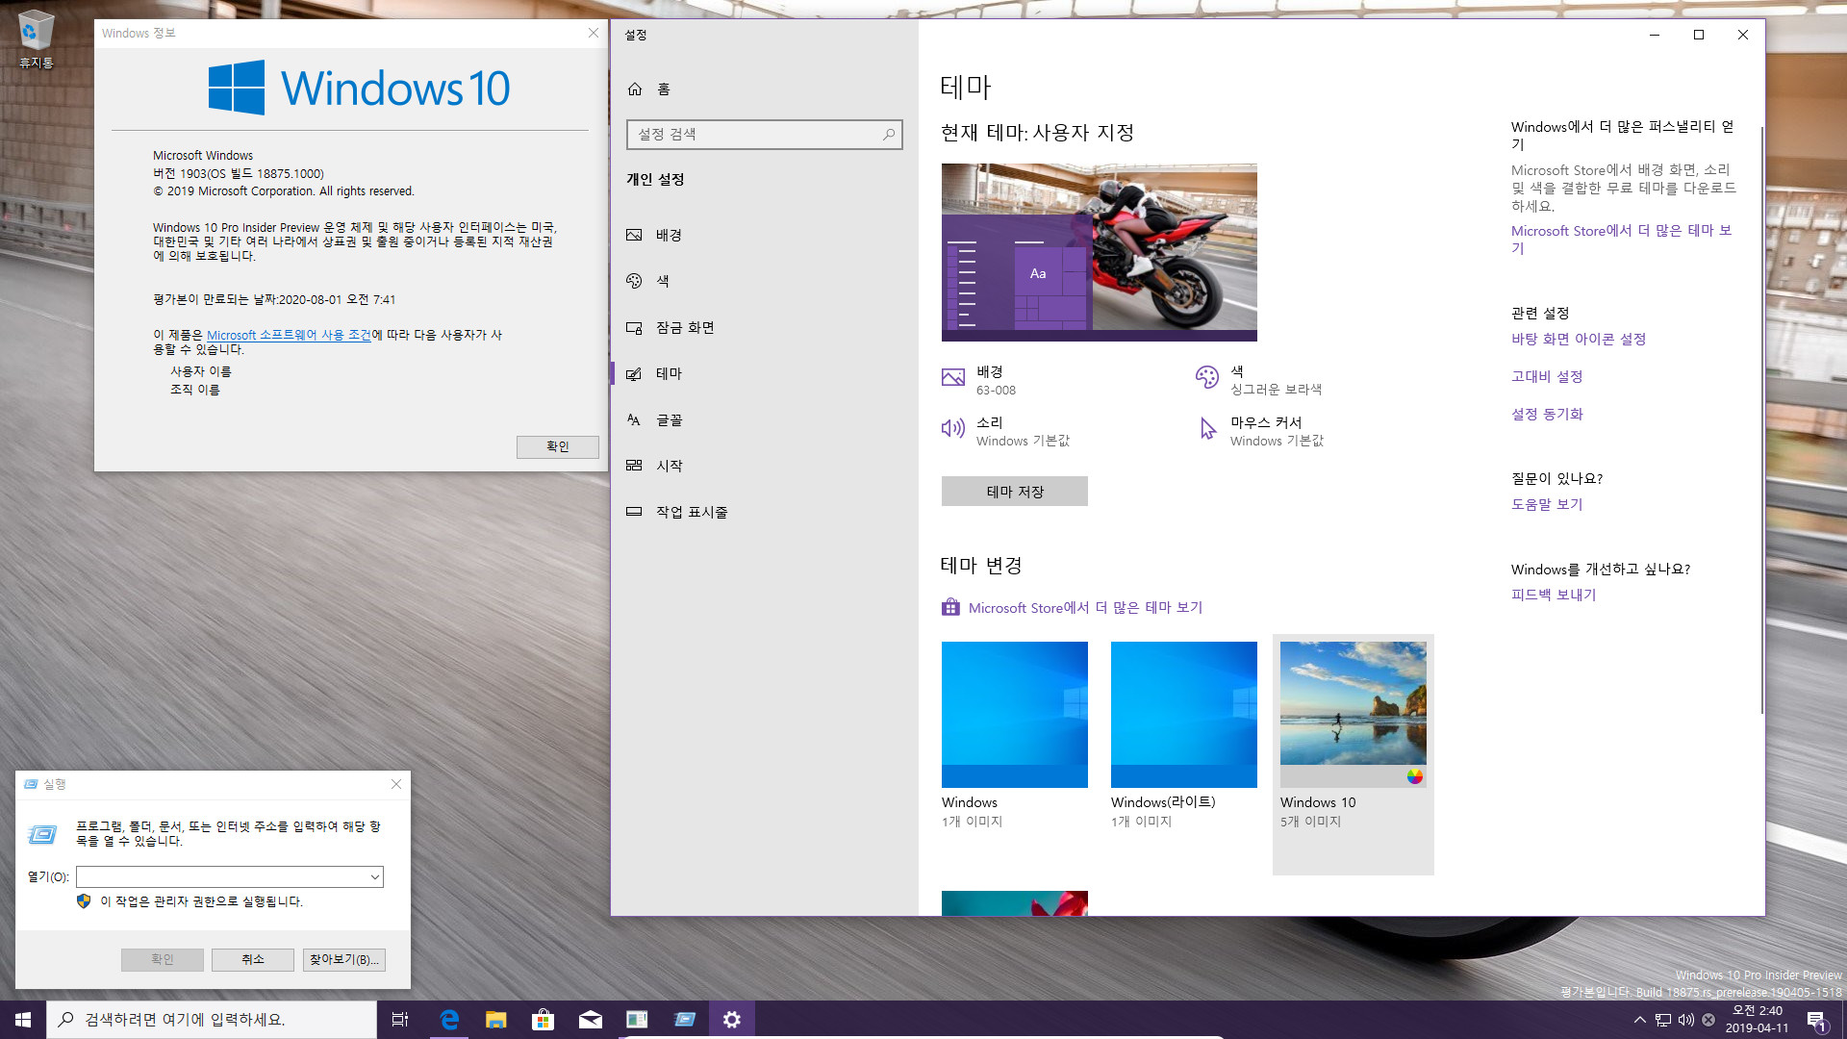Click the current theme preview image
This screenshot has height=1039, width=1847.
coord(1099,252)
